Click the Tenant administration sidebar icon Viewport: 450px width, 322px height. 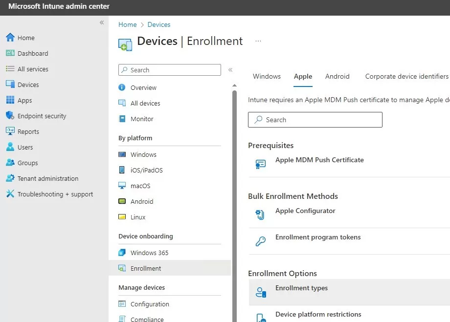tap(10, 178)
